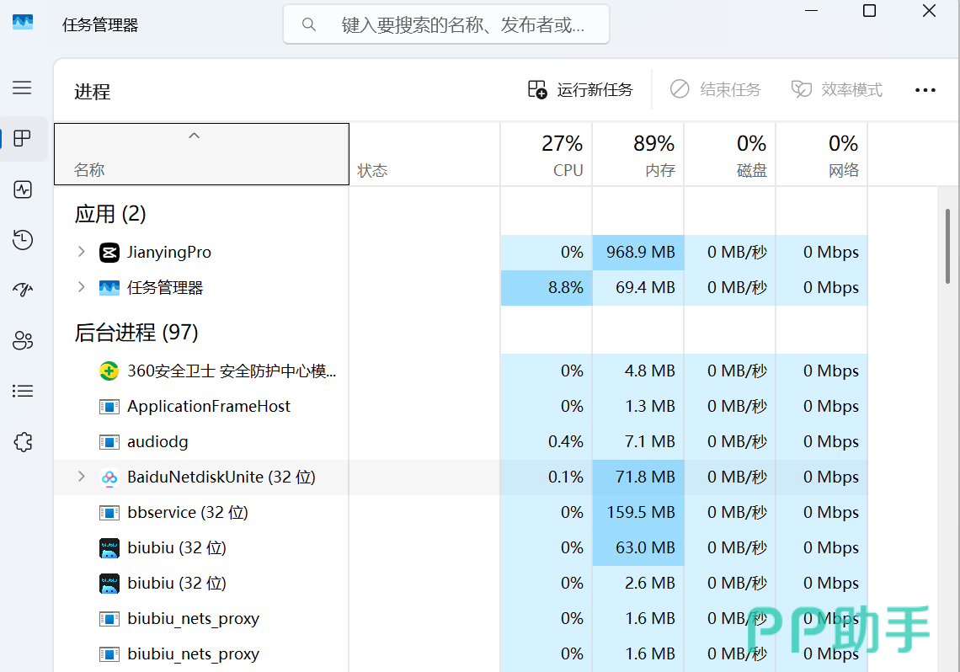Viewport: 960px width, 672px height.
Task: Open the Details list icon
Action: tap(23, 391)
